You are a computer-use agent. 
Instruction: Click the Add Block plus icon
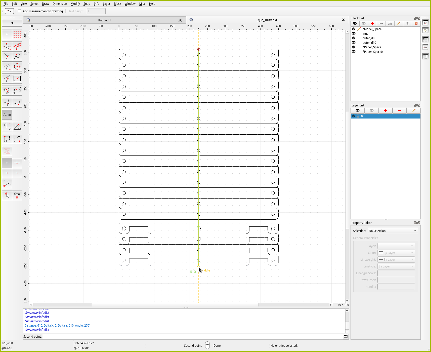[372, 23]
